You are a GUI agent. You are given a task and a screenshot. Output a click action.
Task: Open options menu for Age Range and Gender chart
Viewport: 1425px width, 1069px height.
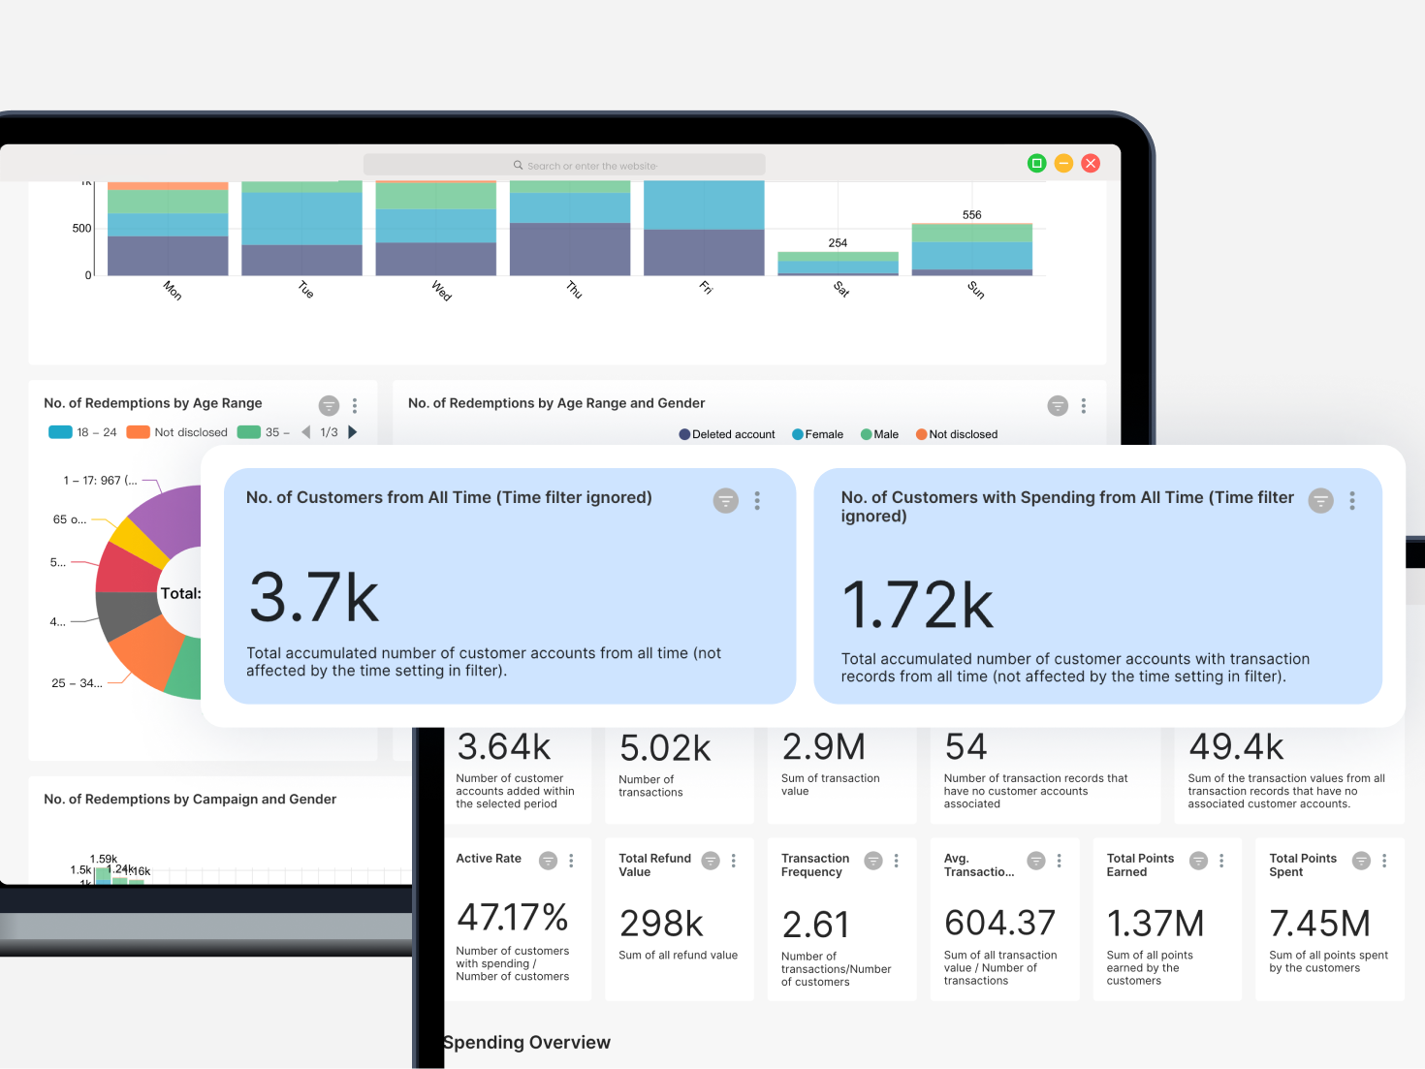[1084, 405]
